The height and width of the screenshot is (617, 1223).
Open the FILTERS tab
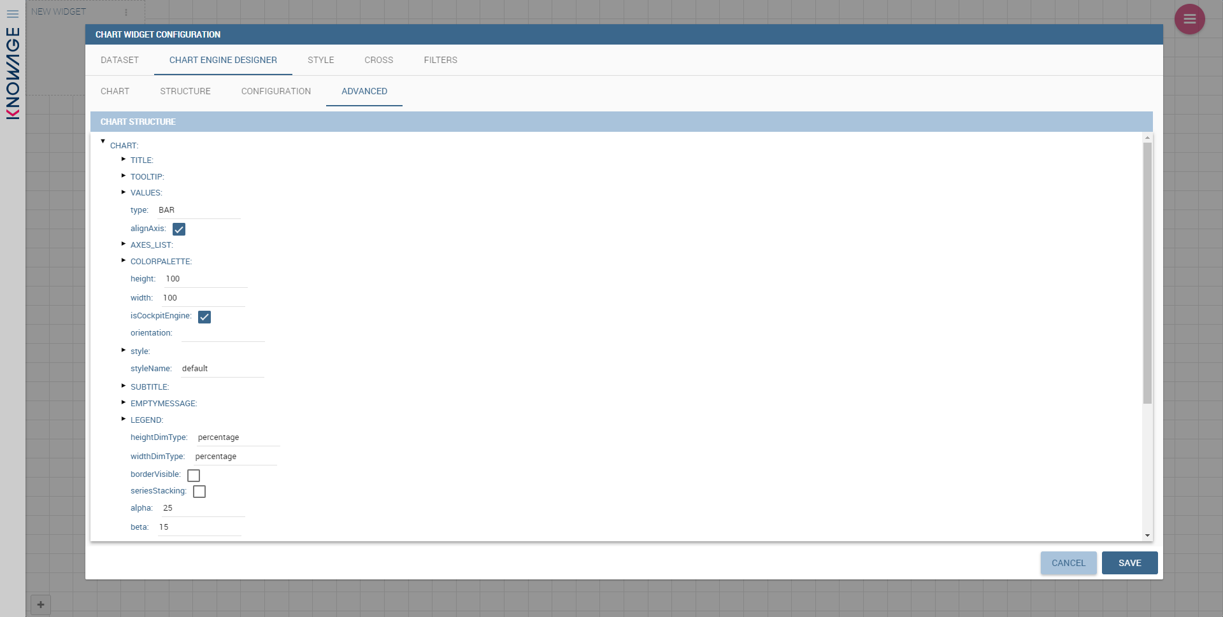[x=441, y=60]
